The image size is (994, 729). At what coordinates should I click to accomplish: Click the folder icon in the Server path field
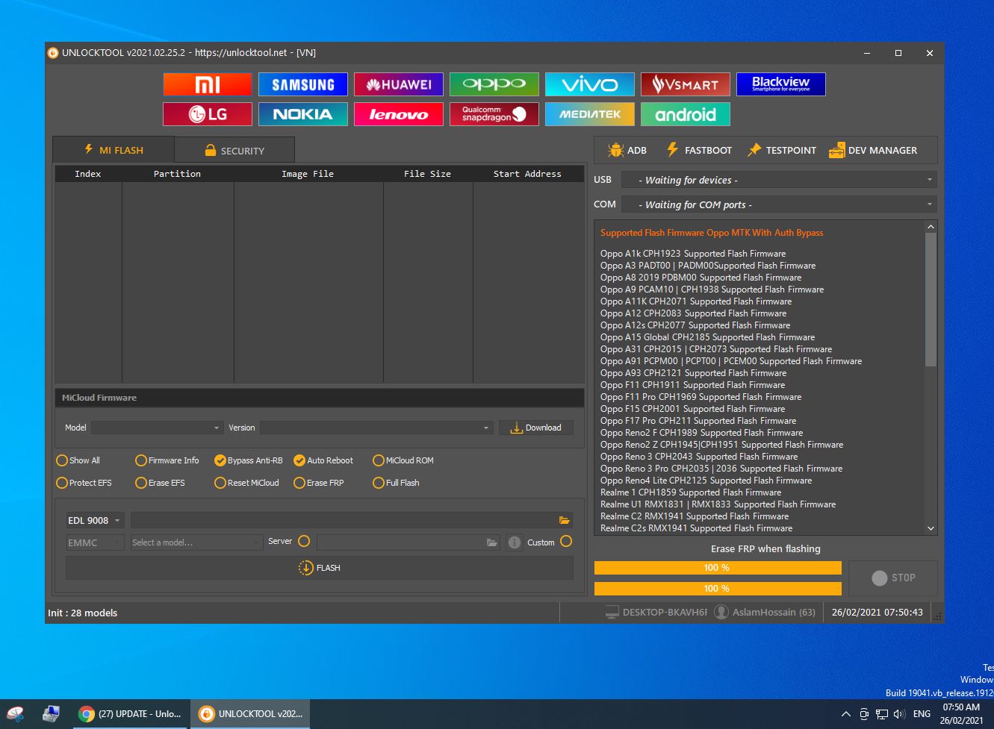pyautogui.click(x=491, y=542)
